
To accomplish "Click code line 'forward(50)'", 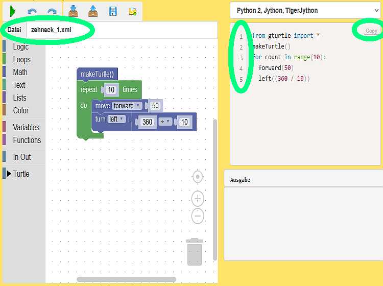I will [276, 67].
